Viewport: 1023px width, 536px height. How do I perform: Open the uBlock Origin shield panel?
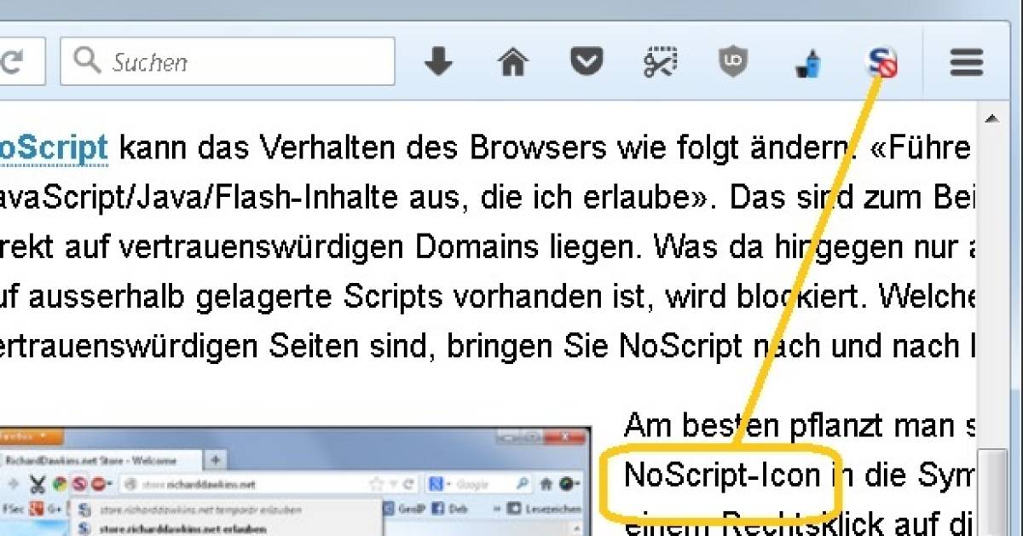click(733, 61)
